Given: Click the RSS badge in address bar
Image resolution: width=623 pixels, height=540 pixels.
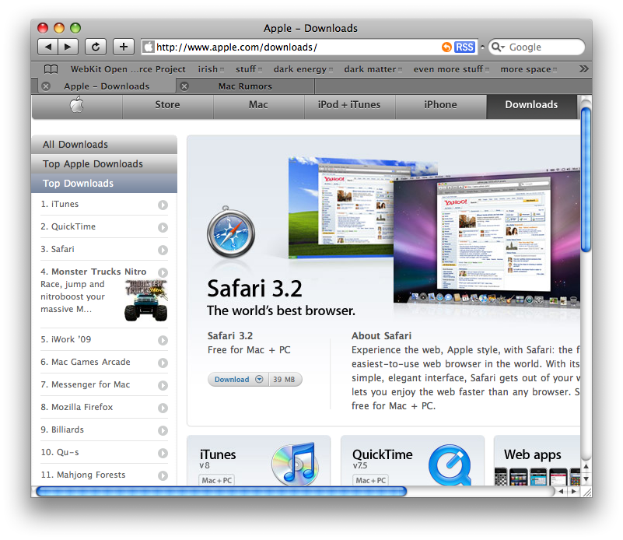Looking at the screenshot, I should pyautogui.click(x=464, y=47).
